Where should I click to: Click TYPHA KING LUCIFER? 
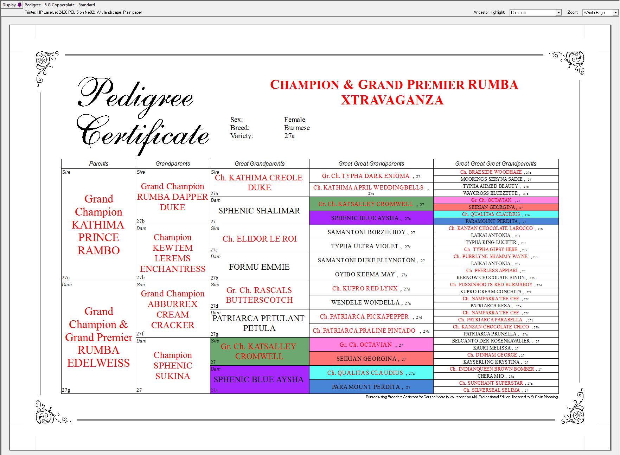[x=496, y=242]
